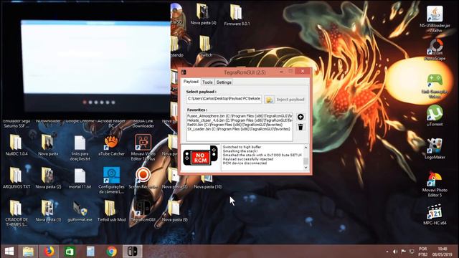459x258 pixels.
Task: Open the switch folder on desktop
Action: click(x=206, y=46)
